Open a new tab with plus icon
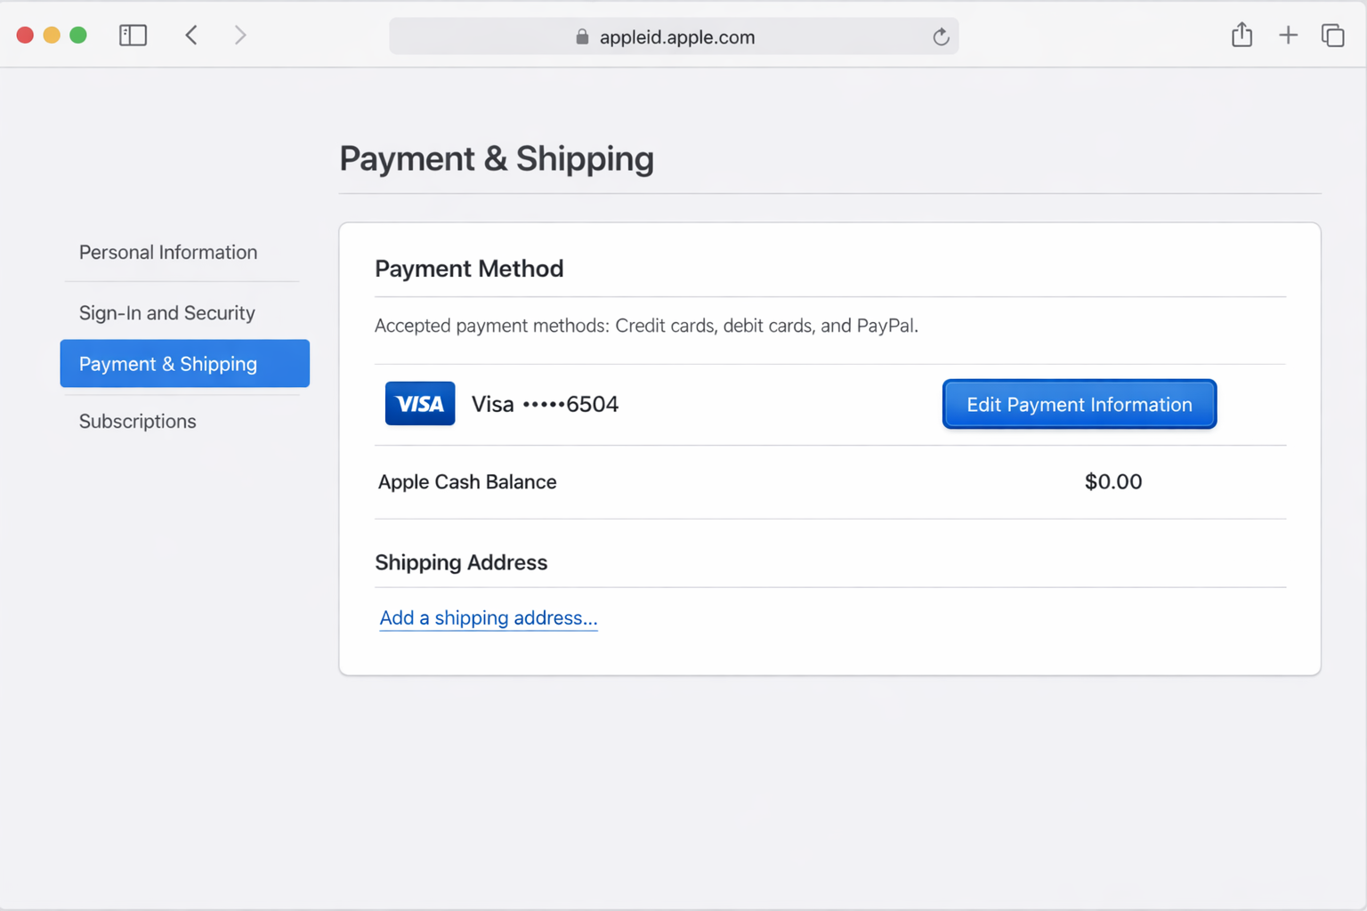The image size is (1367, 911). point(1288,36)
